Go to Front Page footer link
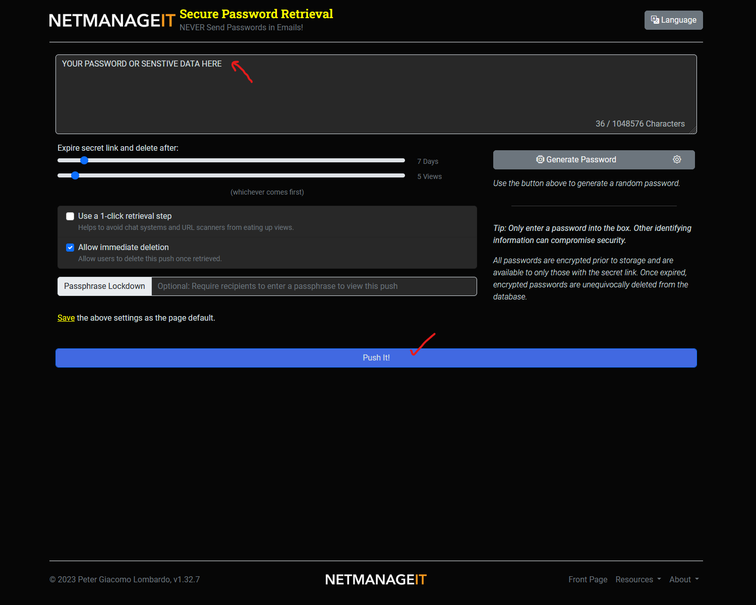The width and height of the screenshot is (756, 605). [588, 580]
